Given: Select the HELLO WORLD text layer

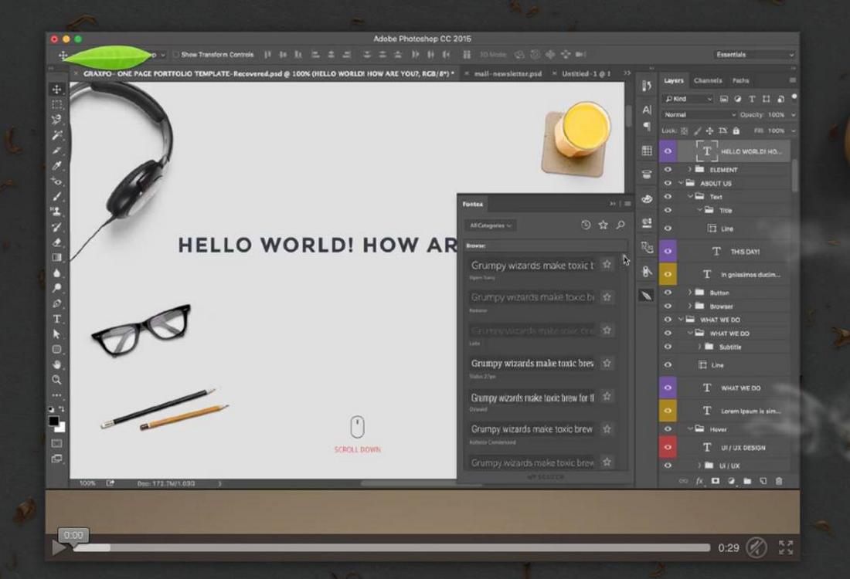Looking at the screenshot, I should (750, 152).
